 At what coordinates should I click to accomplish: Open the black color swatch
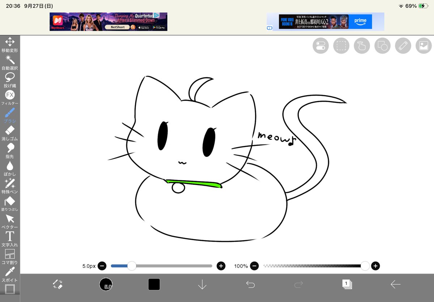point(154,284)
